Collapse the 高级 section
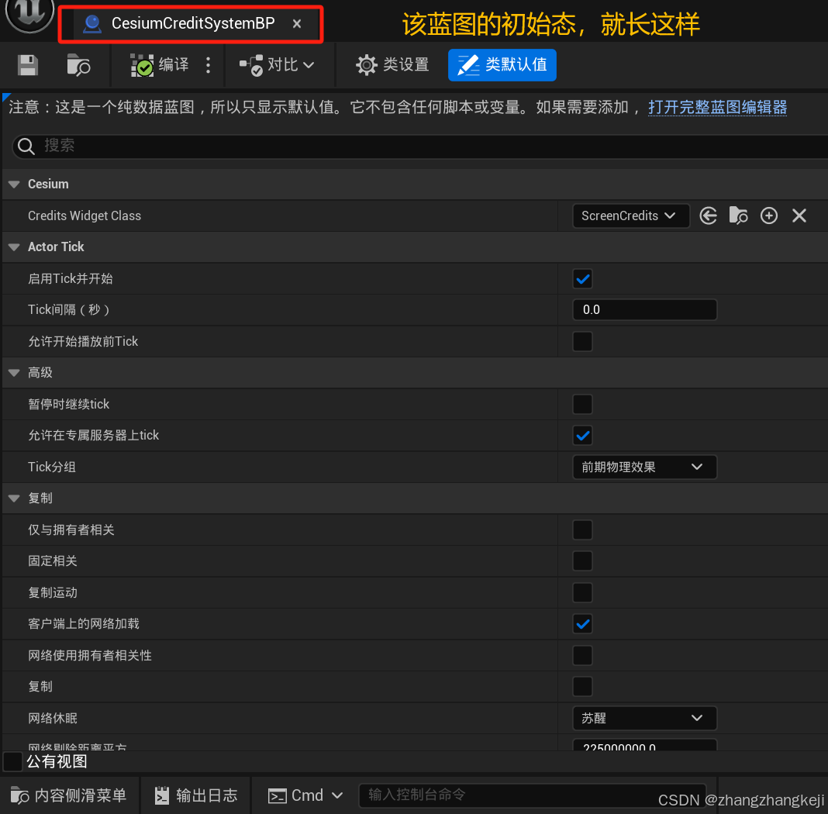 14,373
